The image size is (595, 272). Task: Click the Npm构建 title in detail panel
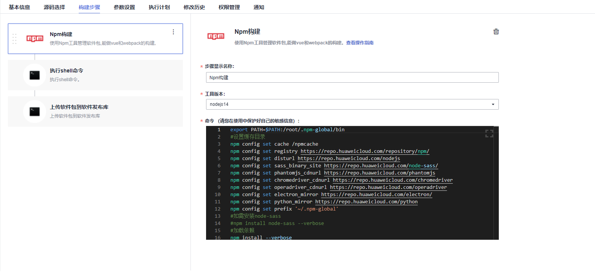coord(248,32)
